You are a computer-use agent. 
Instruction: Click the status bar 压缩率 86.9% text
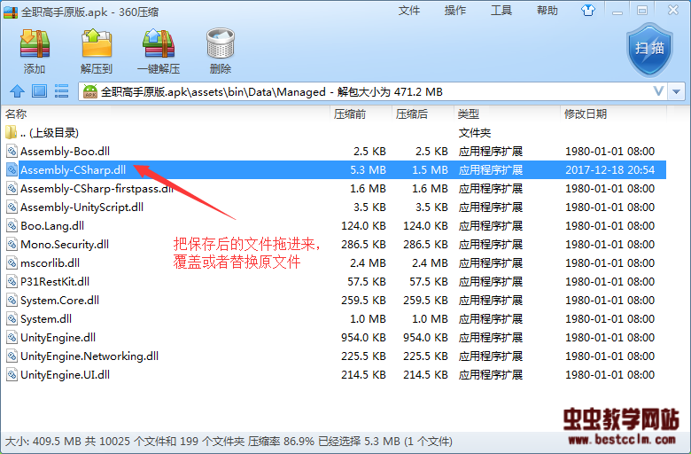click(x=281, y=442)
